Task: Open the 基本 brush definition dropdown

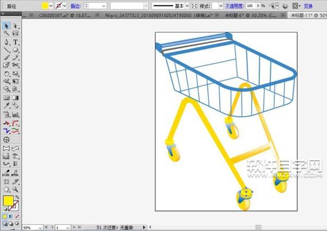Action: point(187,6)
